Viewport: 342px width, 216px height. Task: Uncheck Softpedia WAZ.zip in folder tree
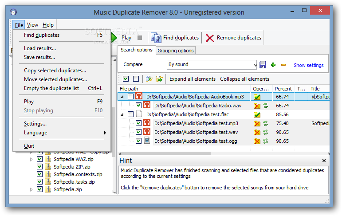pos(39,159)
